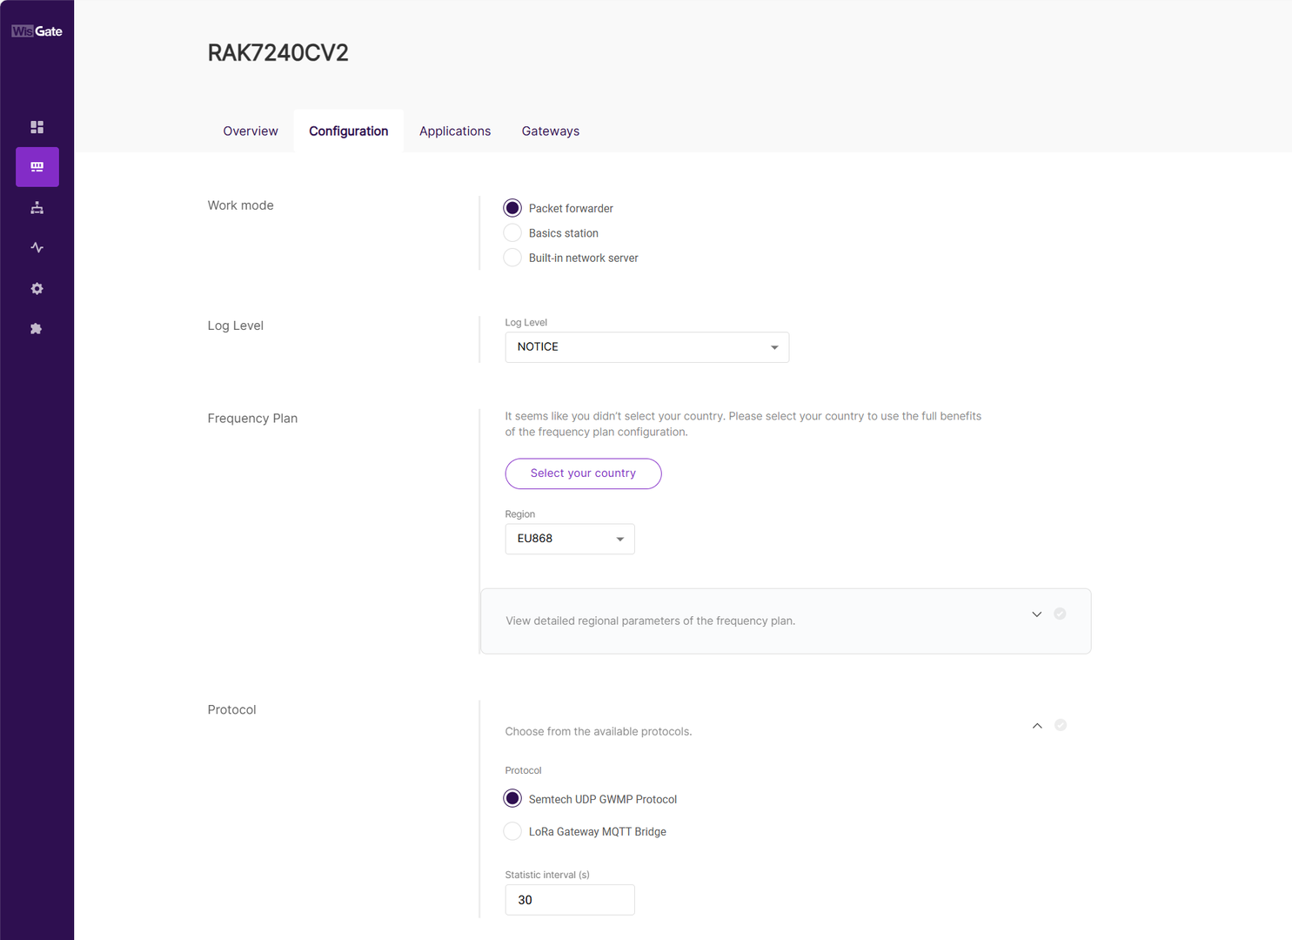Click the Work mode section label
1292x940 pixels.
[x=241, y=205]
